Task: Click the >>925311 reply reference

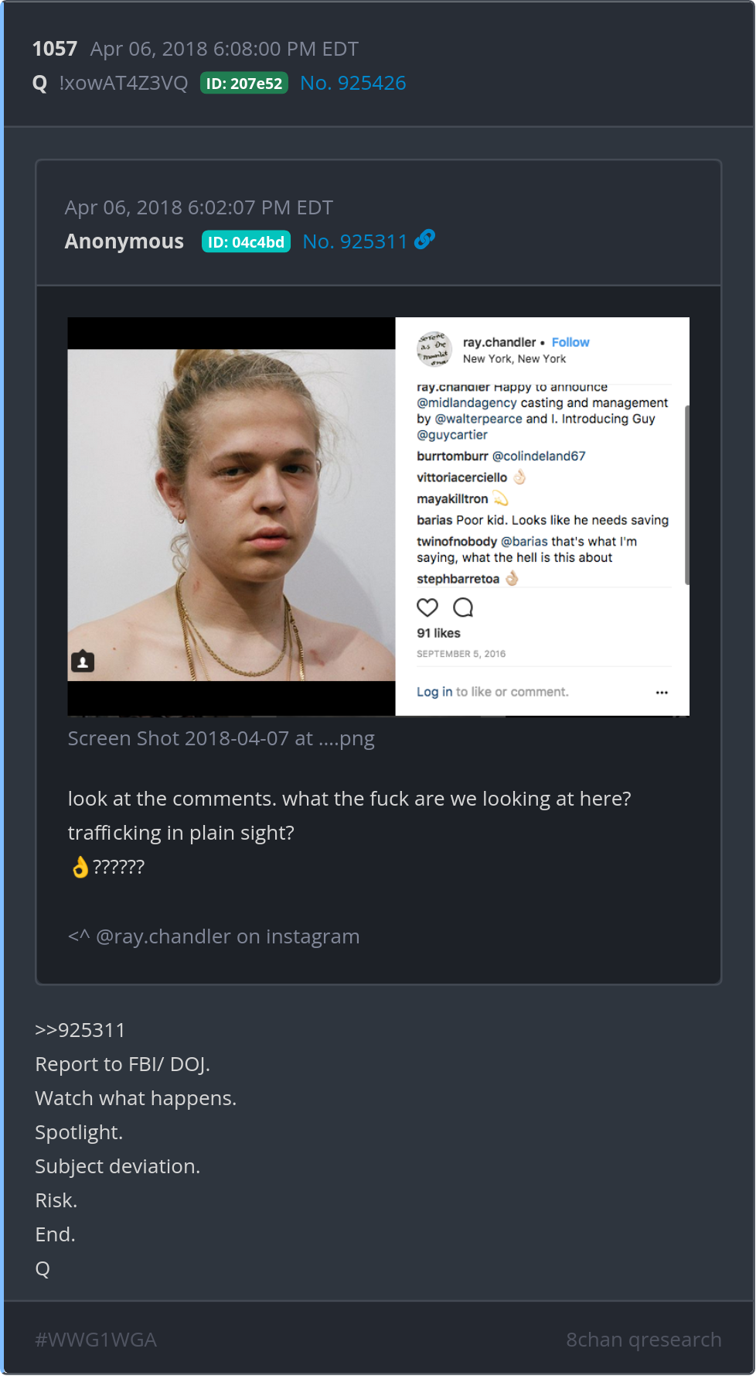Action: pyautogui.click(x=80, y=1030)
